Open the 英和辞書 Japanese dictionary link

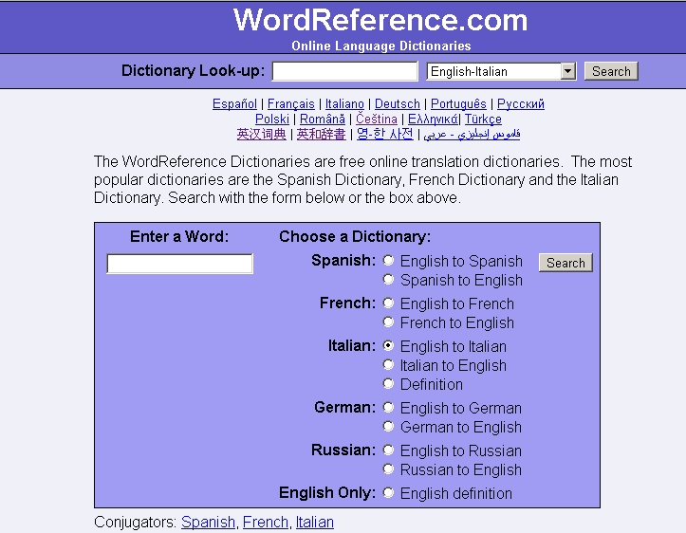tap(321, 135)
